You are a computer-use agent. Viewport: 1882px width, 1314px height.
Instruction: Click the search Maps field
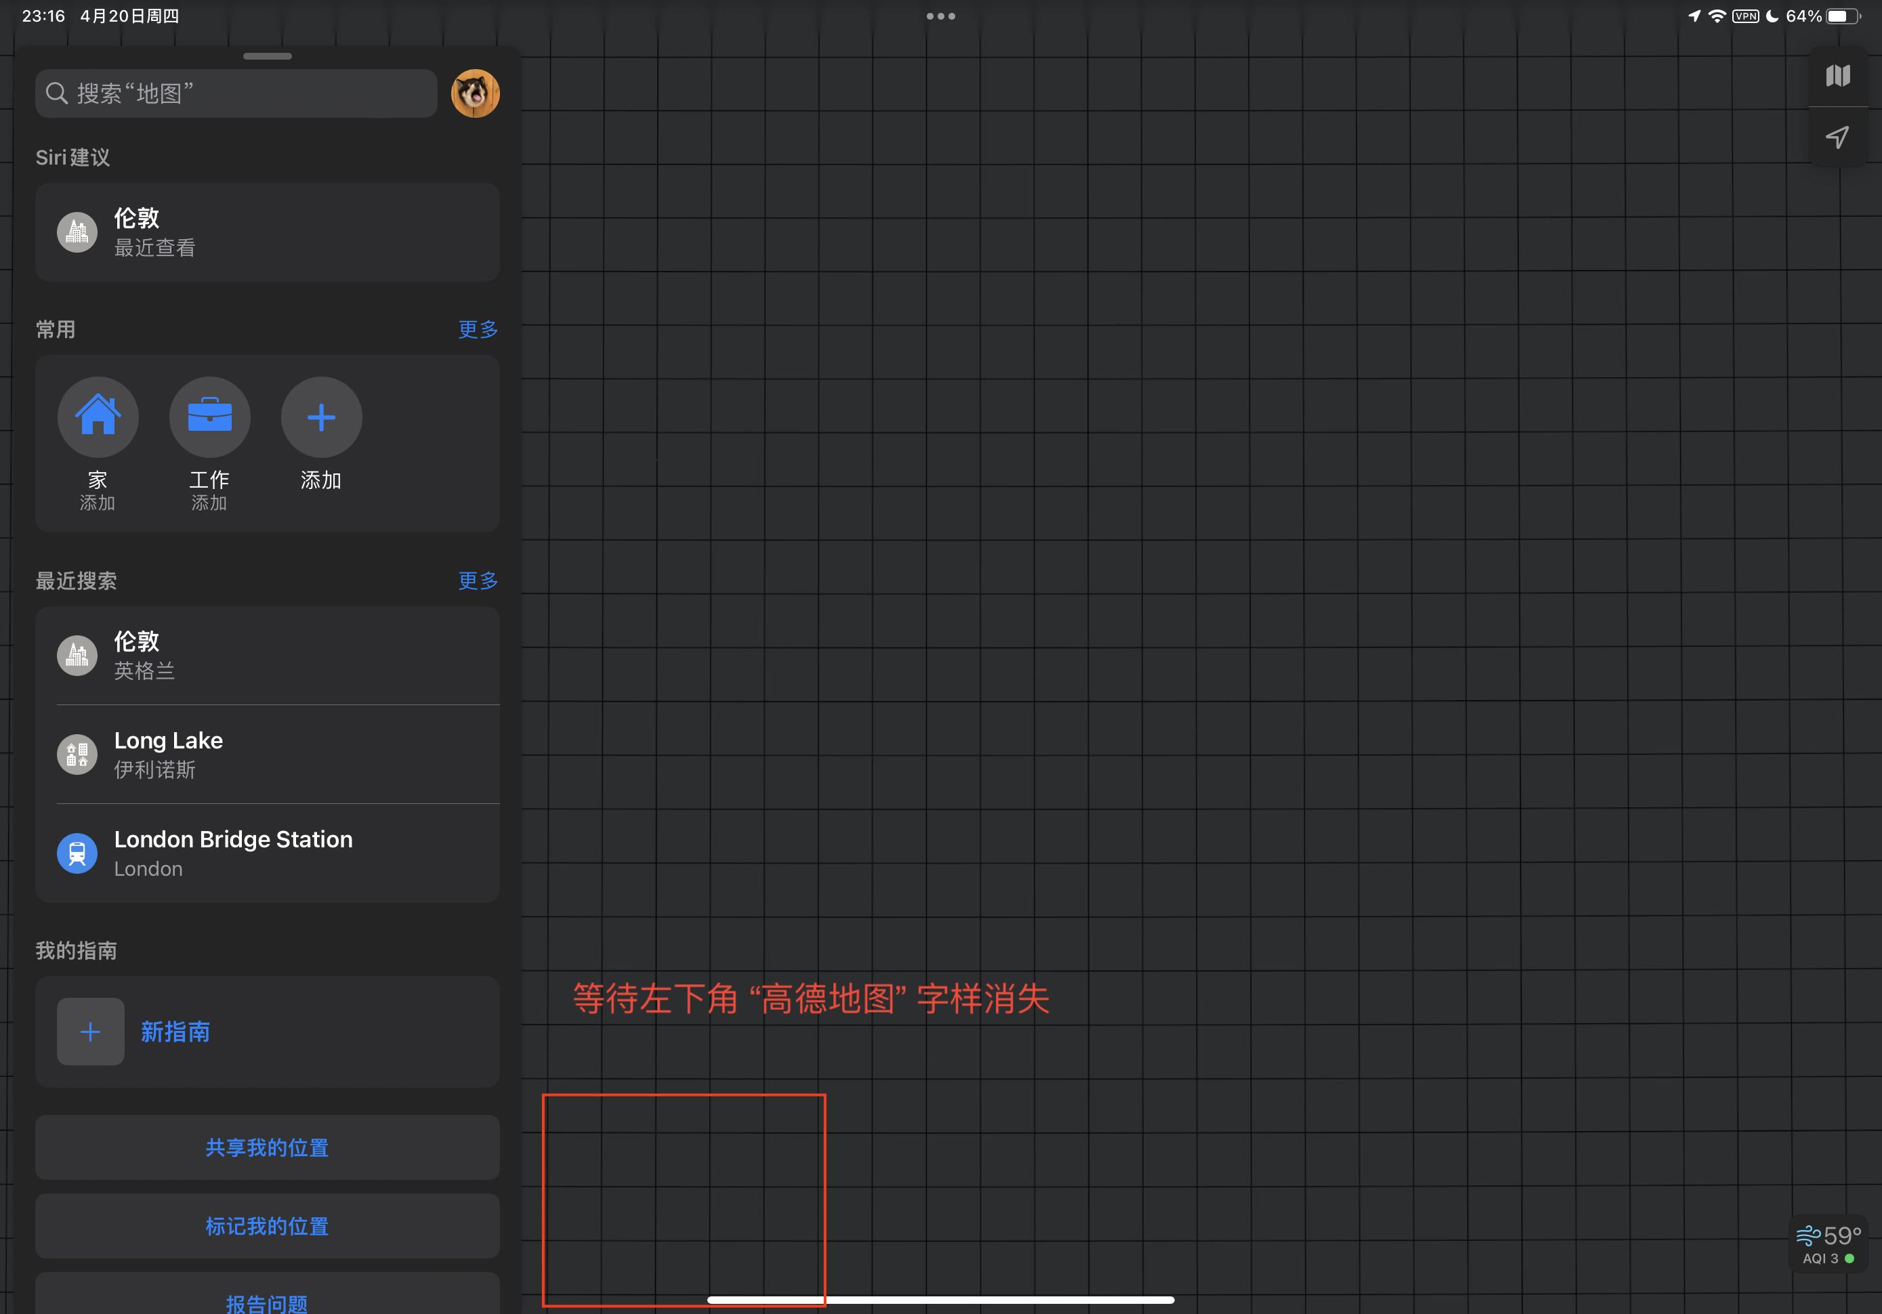[x=236, y=93]
